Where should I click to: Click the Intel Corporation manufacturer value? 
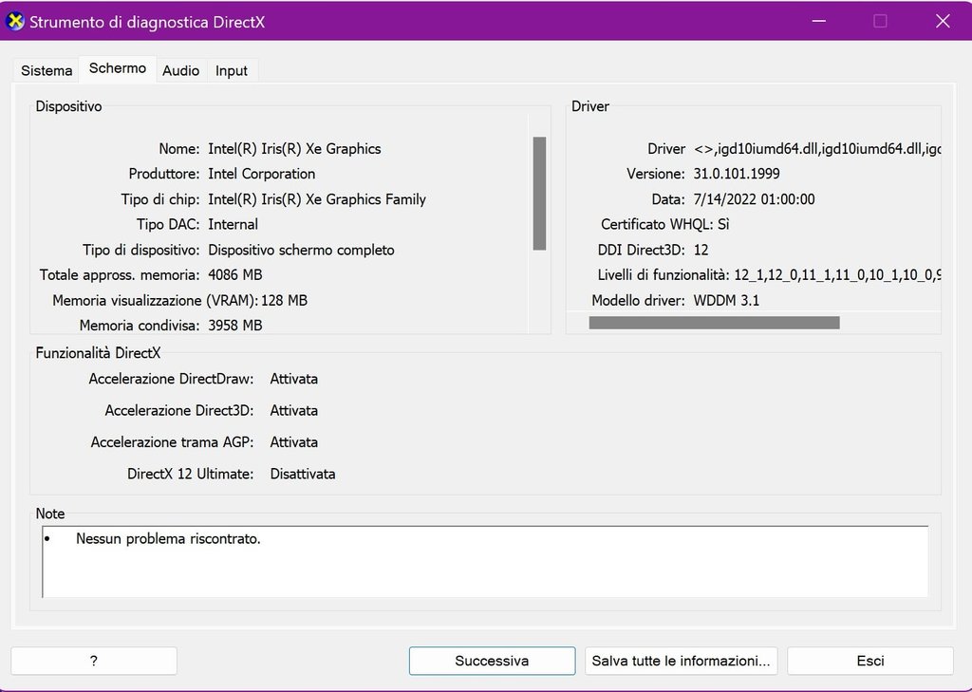click(262, 174)
